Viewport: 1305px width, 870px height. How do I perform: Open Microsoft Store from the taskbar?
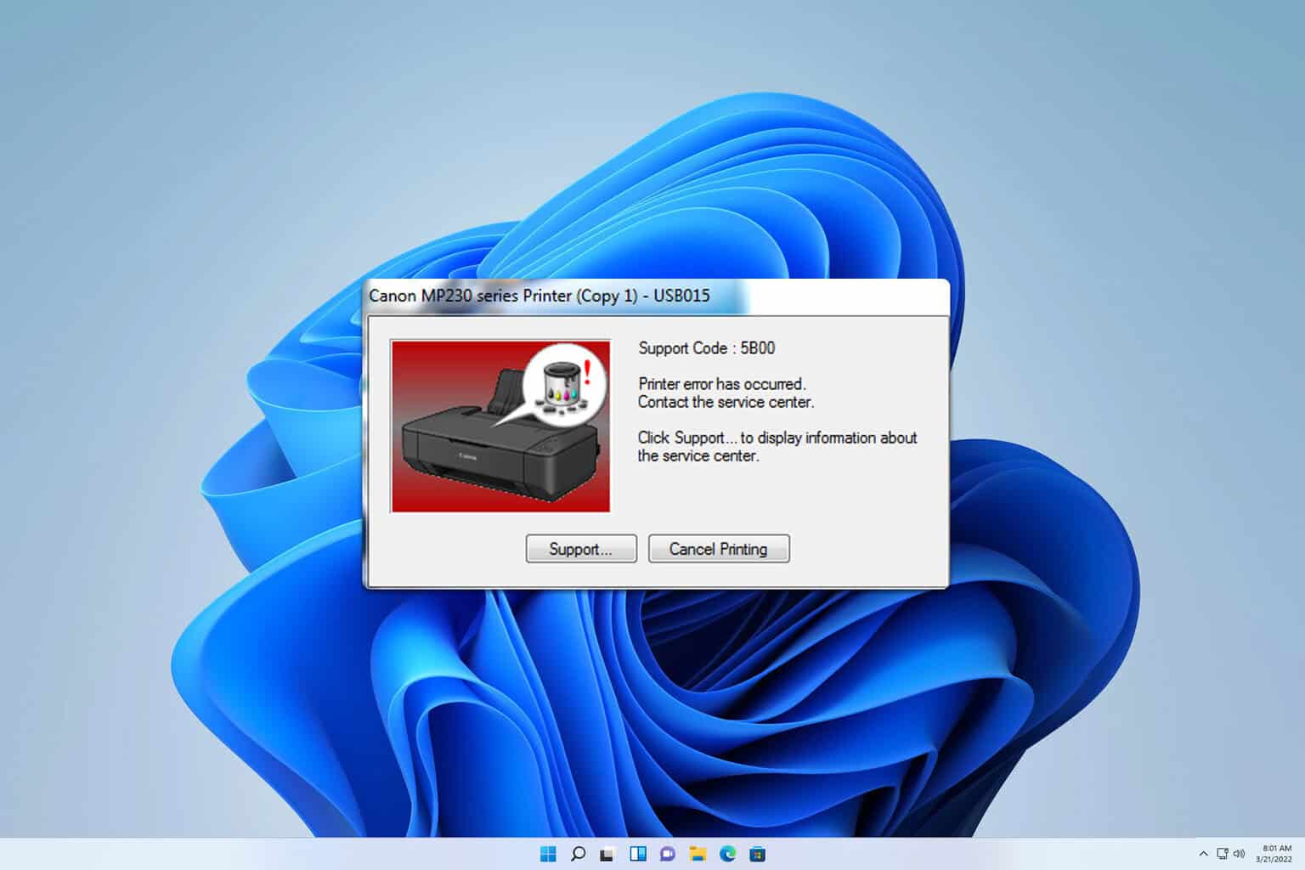(757, 854)
